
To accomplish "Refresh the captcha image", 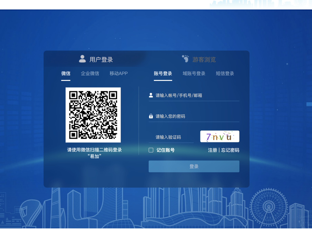I will 220,137.
